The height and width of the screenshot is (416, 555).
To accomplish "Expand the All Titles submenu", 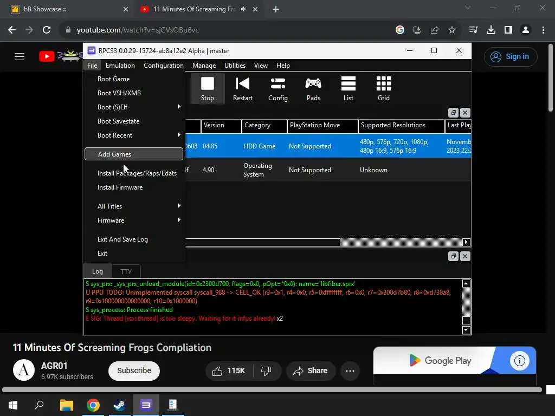I will pos(134,206).
